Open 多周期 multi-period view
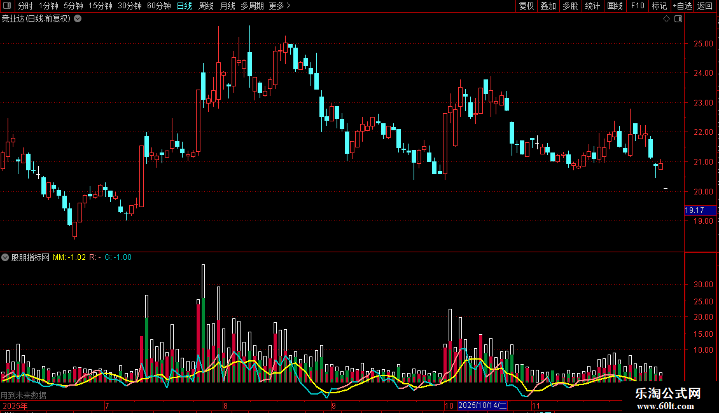The height and width of the screenshot is (413, 719). click(x=252, y=6)
